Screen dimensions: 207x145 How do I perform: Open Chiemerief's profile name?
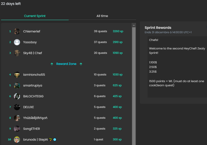pyautogui.click(x=32, y=31)
